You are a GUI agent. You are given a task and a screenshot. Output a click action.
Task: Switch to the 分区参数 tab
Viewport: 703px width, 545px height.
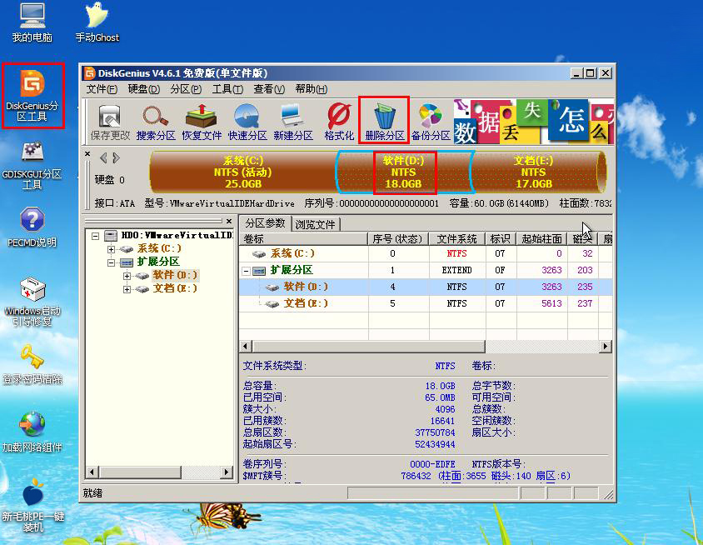265,223
